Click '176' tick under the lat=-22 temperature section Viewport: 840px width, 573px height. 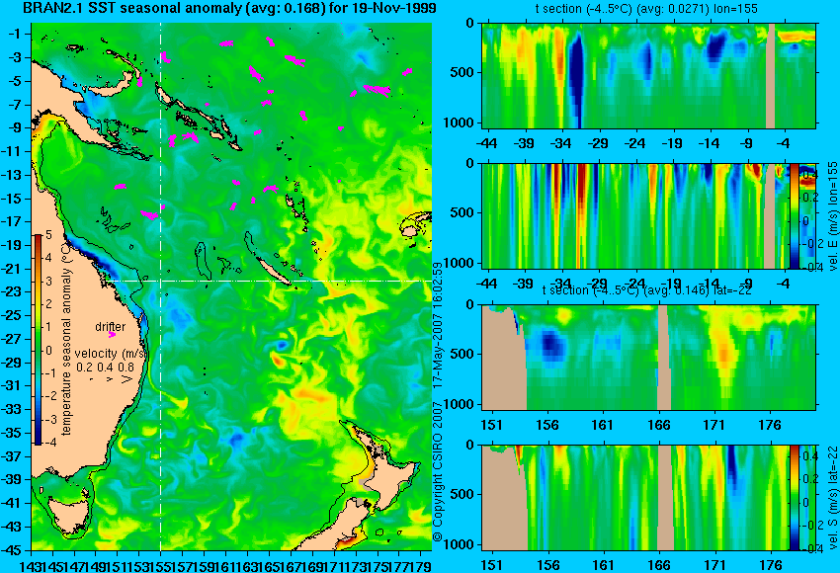point(770,425)
